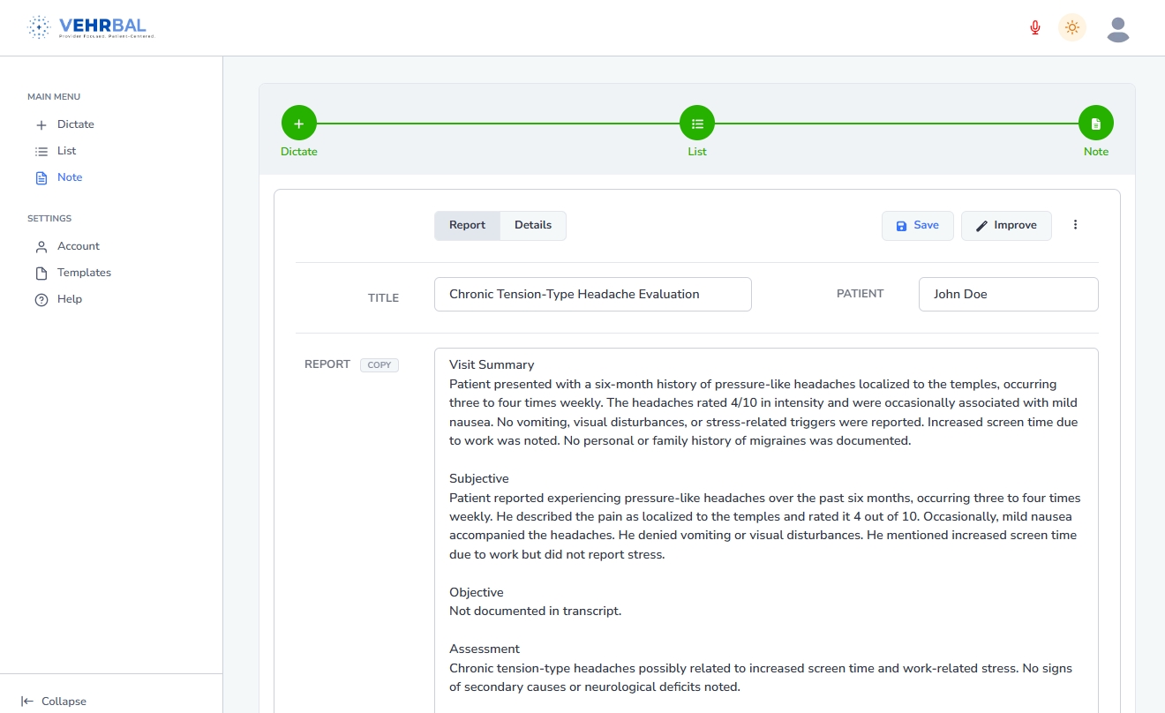This screenshot has width=1165, height=713.
Task: Toggle the sun light-mode theme button
Action: coord(1072,28)
